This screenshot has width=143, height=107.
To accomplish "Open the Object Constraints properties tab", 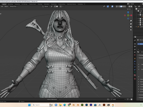I will (x=135, y=70).
